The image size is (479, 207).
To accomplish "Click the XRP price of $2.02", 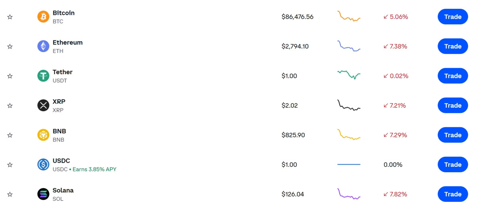I will click(289, 106).
